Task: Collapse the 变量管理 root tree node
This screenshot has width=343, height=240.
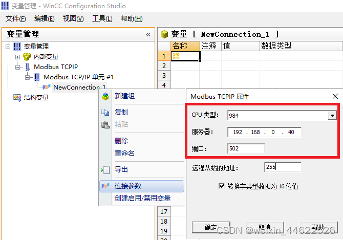Action: click(8, 47)
